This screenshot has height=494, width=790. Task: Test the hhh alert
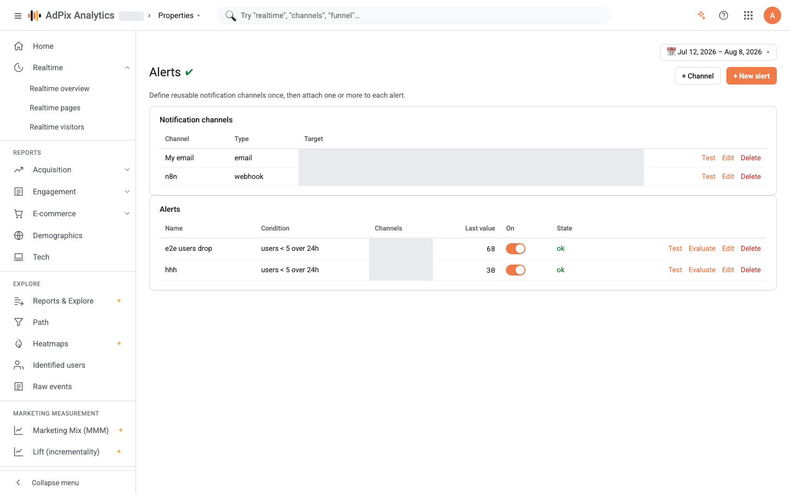point(675,270)
